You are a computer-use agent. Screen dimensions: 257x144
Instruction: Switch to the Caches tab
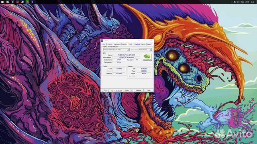(x=110, y=44)
